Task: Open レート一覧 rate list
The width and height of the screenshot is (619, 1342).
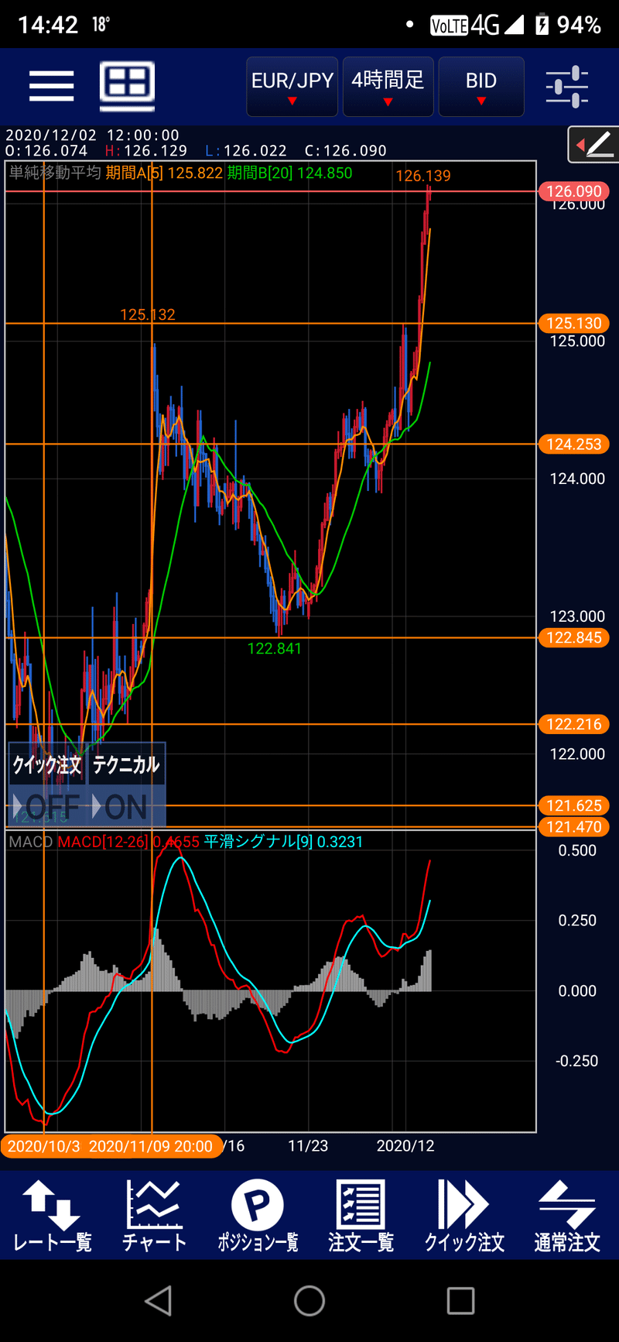Action: pos(52,1216)
